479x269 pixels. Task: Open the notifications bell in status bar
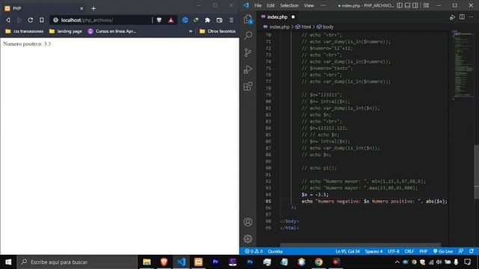click(x=472, y=251)
